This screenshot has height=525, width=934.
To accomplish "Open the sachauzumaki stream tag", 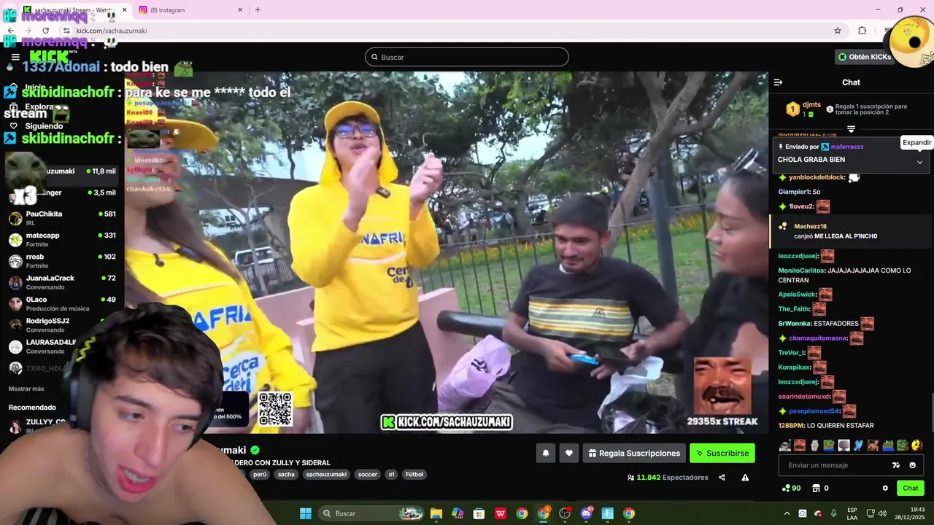I will (326, 474).
